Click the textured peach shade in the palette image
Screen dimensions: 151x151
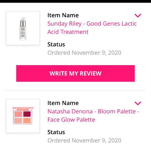click(x=18, y=121)
